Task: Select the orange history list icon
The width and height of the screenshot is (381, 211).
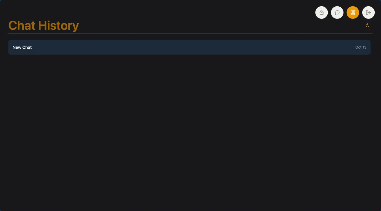Action: point(353,13)
